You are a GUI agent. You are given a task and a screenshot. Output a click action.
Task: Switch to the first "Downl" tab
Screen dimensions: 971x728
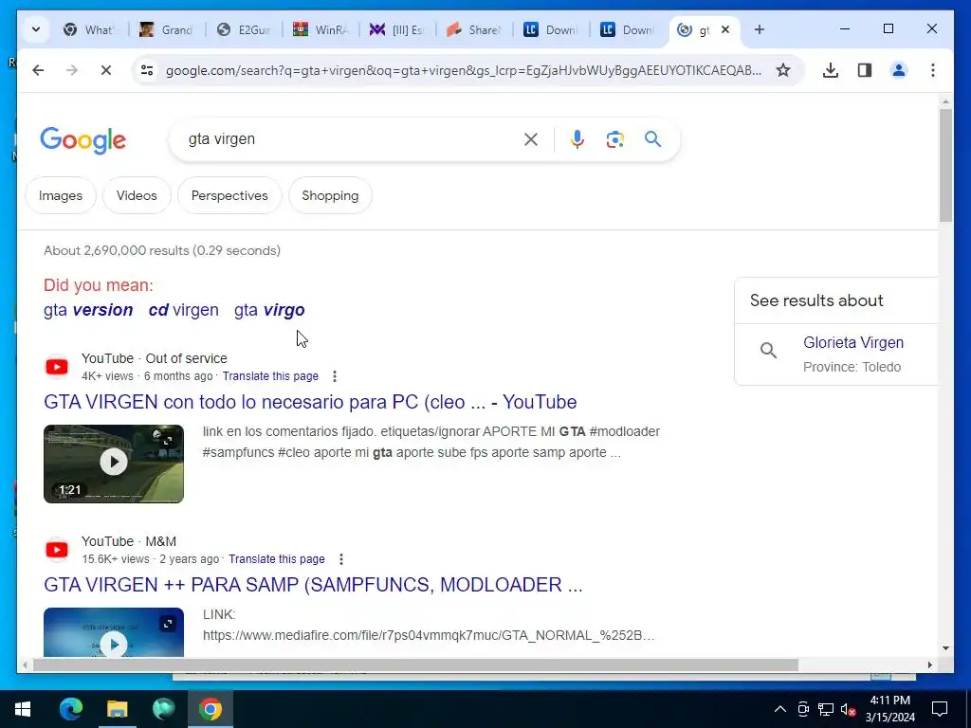[551, 29]
